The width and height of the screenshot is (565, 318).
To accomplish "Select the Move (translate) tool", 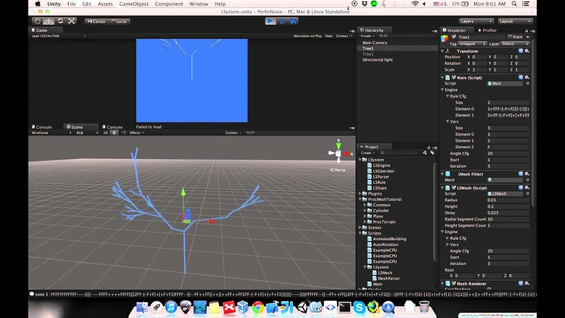I will (49, 21).
